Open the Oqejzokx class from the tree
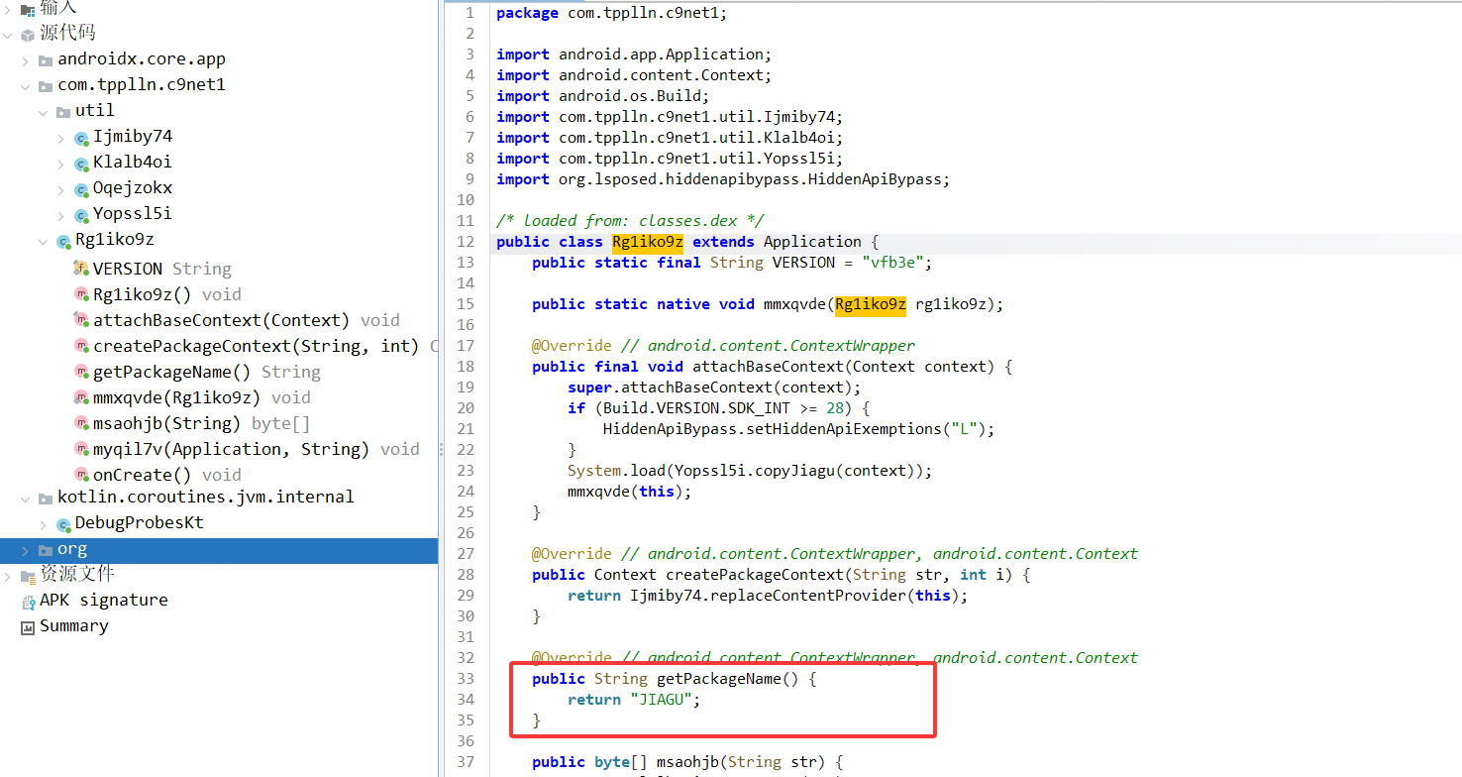 [133, 188]
